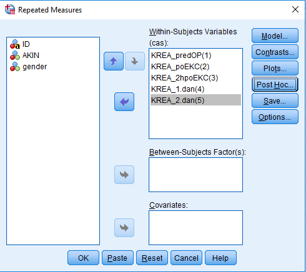Click the Covariates transfer arrow
The height and width of the screenshot is (272, 306).
pos(124,228)
